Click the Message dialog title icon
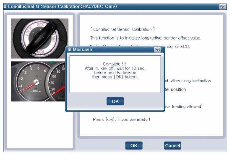230x155 pixels. point(69,49)
